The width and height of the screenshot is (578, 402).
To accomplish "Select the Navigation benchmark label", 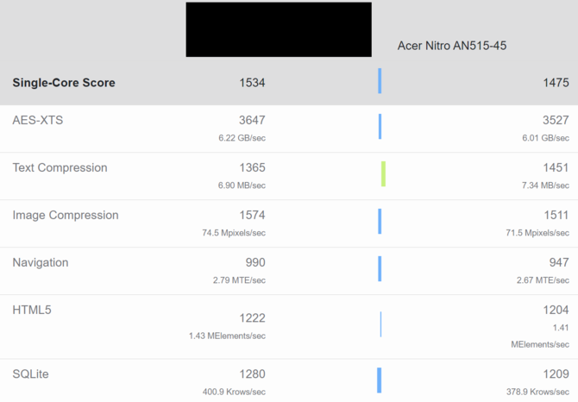I will 41,262.
